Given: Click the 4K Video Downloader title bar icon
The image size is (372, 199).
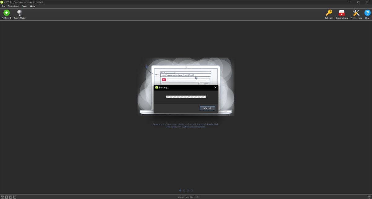Looking at the screenshot, I should tap(2, 2).
